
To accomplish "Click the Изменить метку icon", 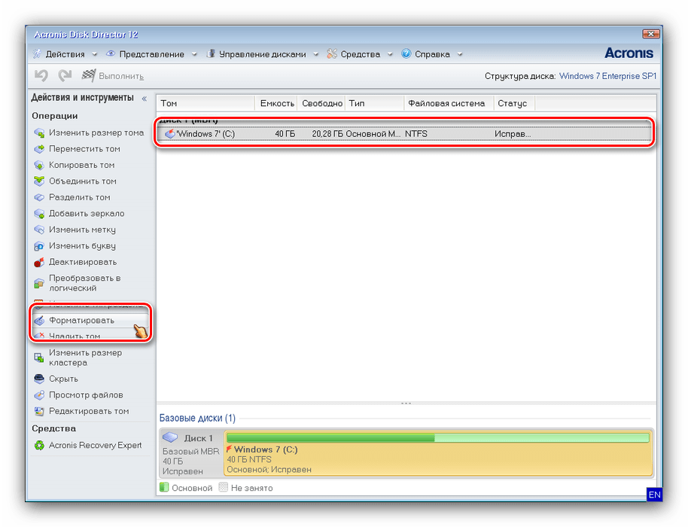I will click(39, 230).
